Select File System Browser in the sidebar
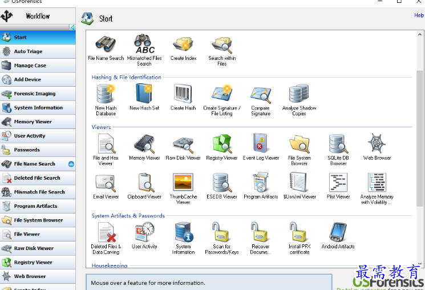Screen dimensions: 425x290 (x=38, y=220)
